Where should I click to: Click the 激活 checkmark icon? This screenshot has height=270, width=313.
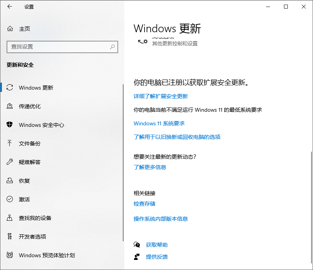point(10,199)
